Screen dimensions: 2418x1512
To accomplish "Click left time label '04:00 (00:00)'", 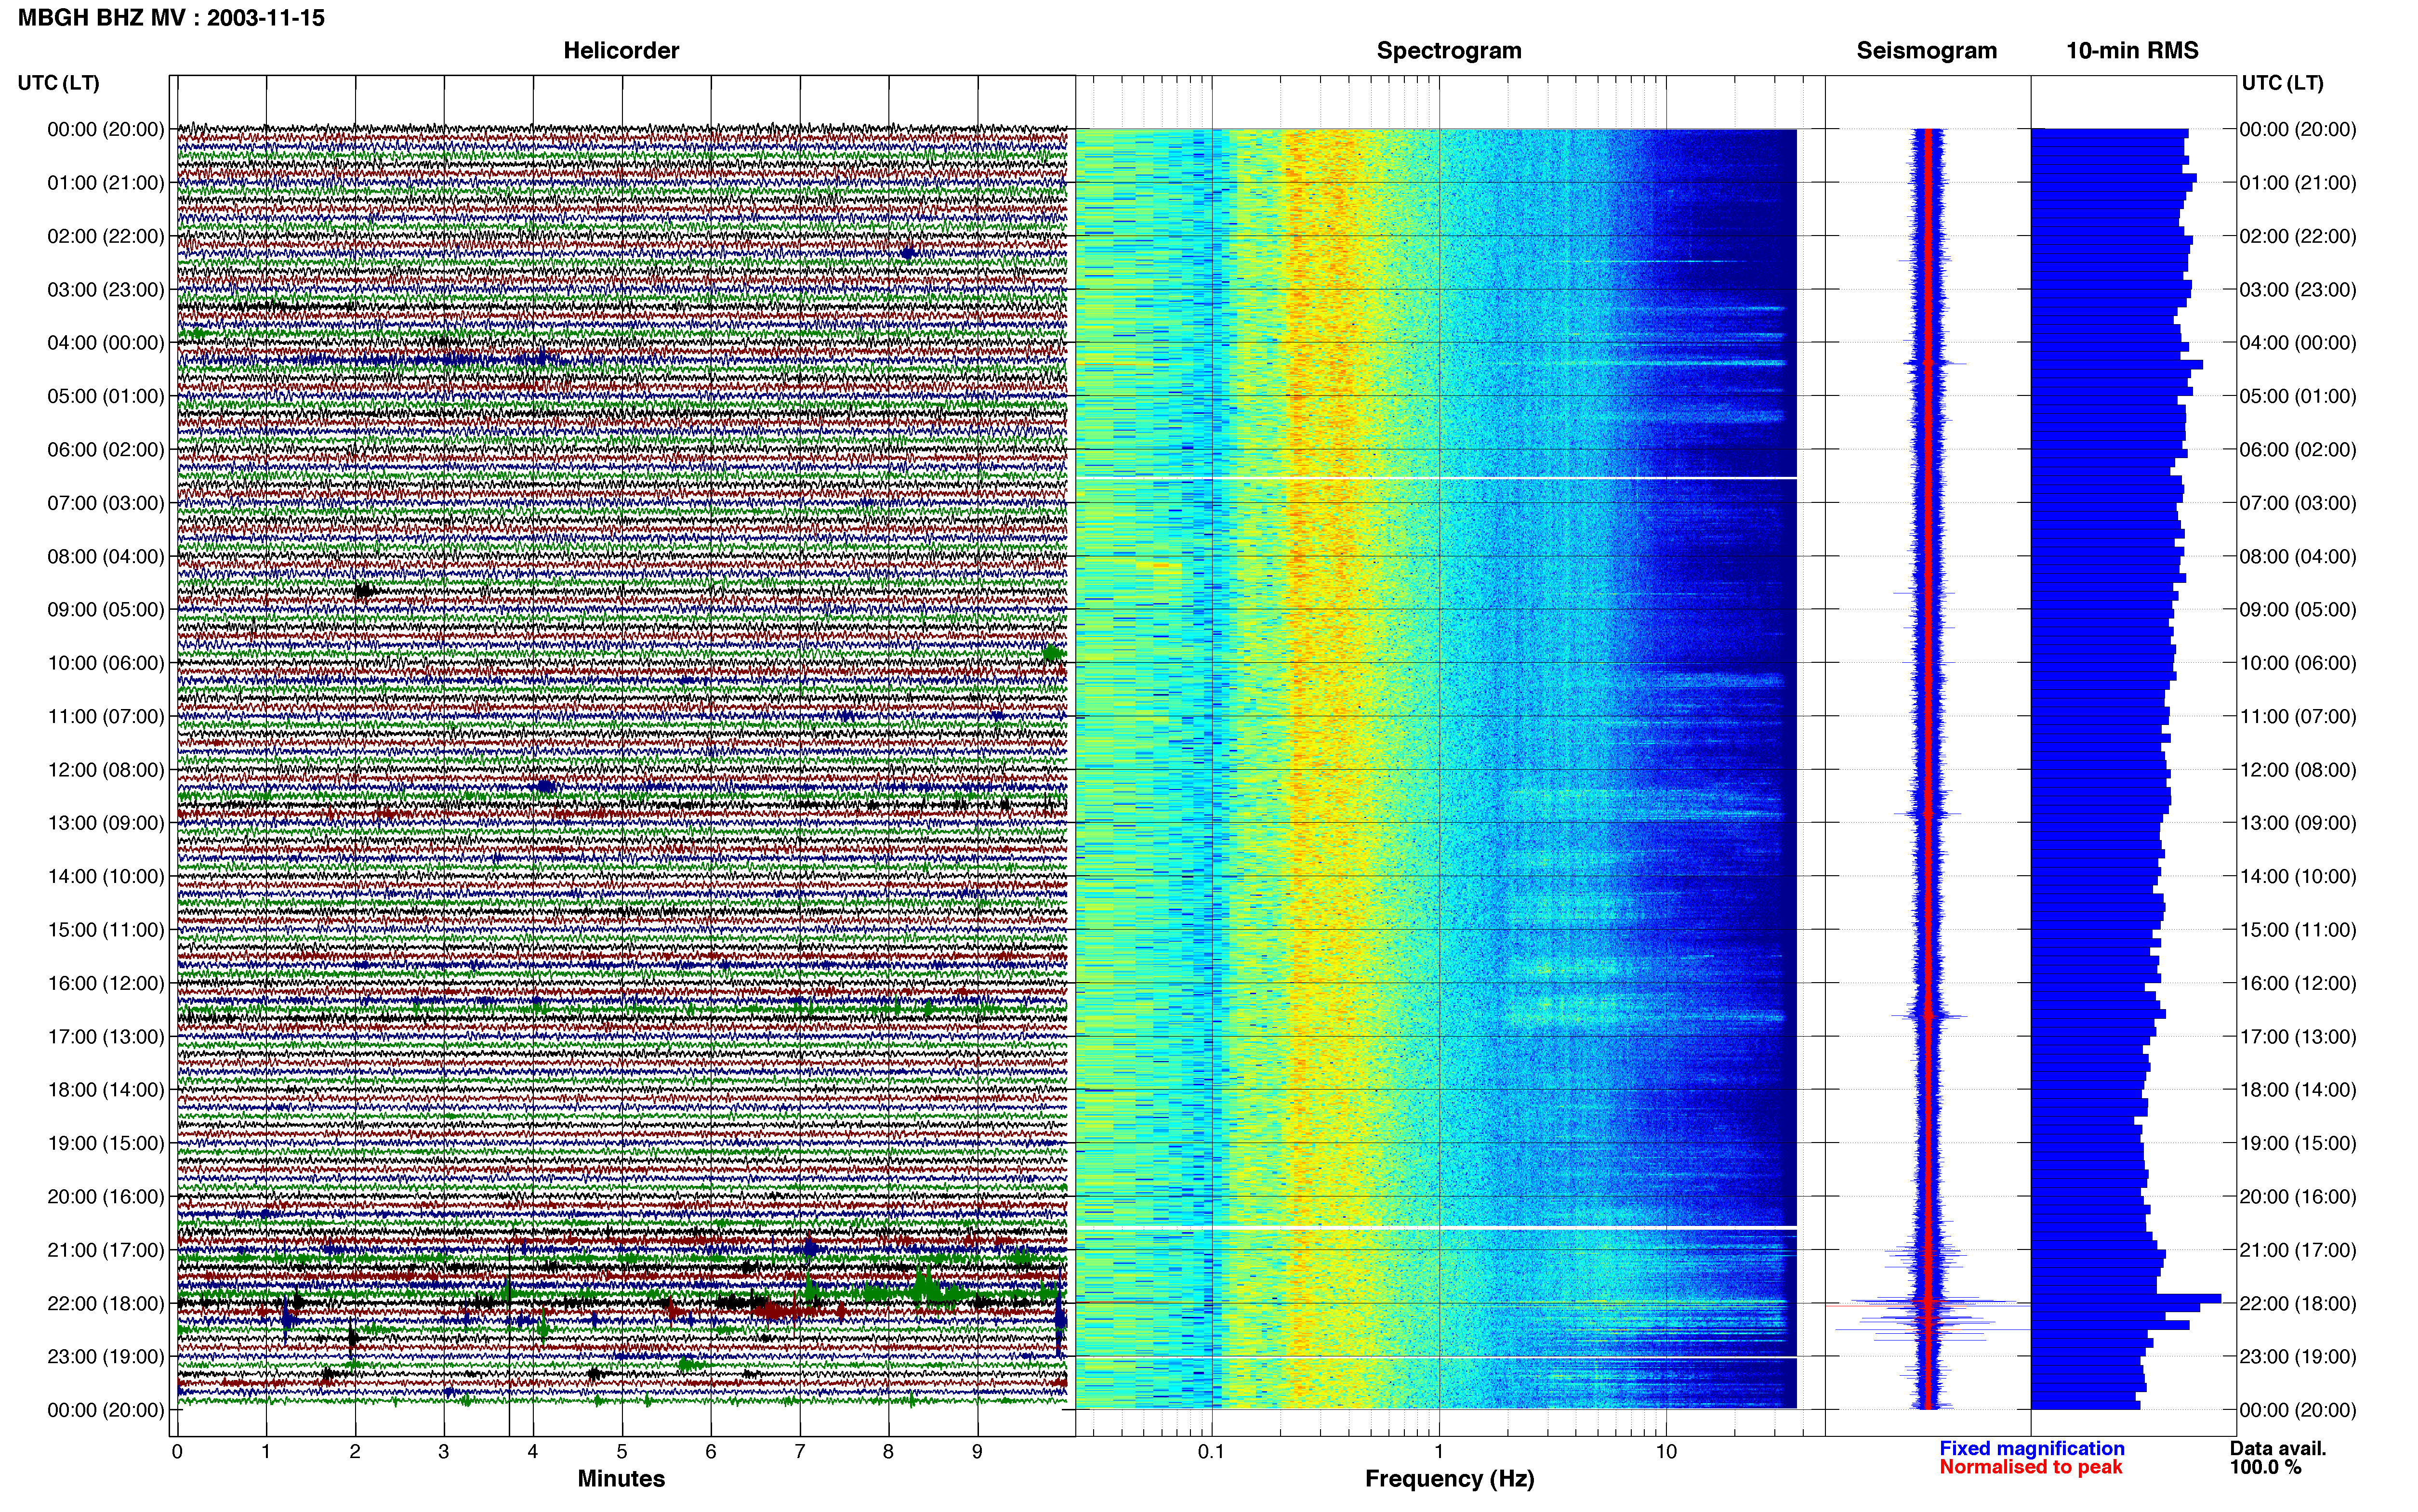I will pyautogui.click(x=106, y=343).
